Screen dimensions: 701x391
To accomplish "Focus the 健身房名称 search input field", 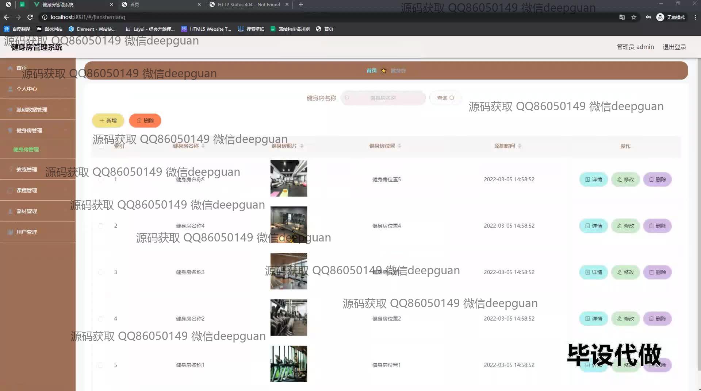I will (383, 98).
